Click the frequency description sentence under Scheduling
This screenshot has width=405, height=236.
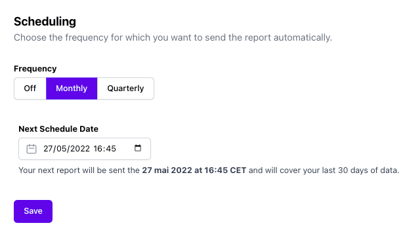(173, 37)
